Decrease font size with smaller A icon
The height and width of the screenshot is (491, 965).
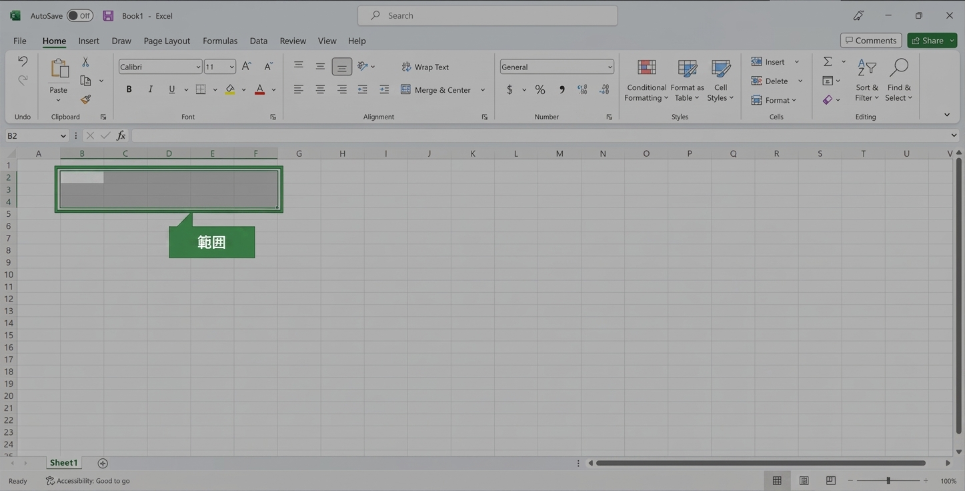coord(268,66)
